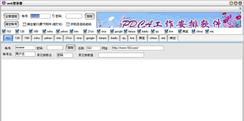This screenshot has height=121, width=244.
Task: Click the 其它参数名 field containing 密码
Action: pos(65,55)
